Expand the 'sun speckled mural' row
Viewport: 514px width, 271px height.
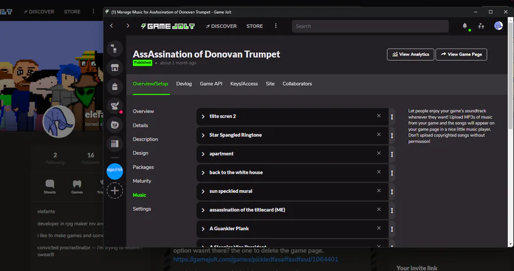pyautogui.click(x=203, y=192)
